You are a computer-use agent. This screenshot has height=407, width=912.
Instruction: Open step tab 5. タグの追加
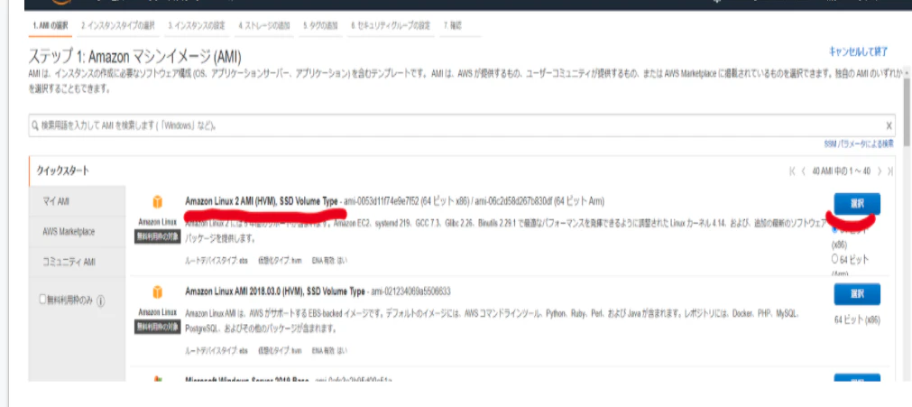click(x=320, y=25)
